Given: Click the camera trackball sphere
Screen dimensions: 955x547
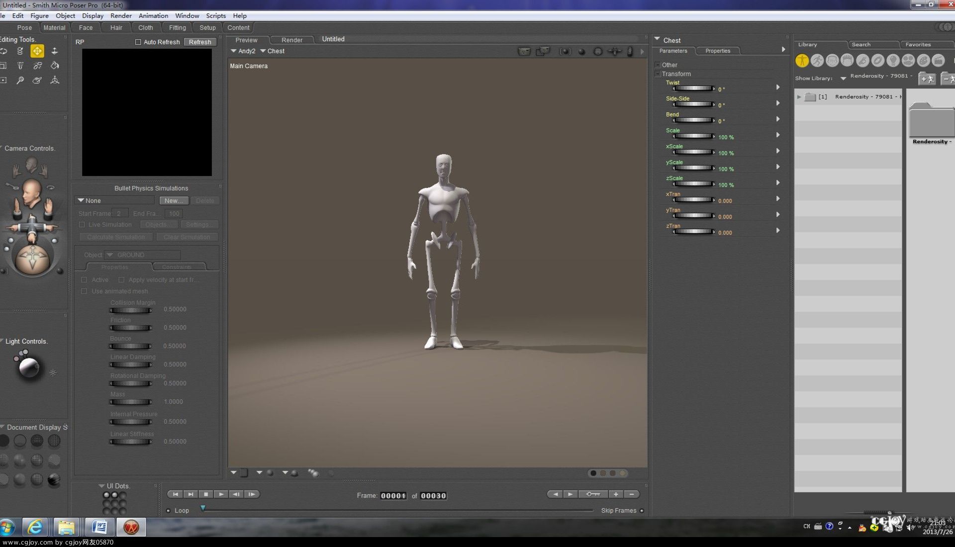Looking at the screenshot, I should click(x=33, y=259).
